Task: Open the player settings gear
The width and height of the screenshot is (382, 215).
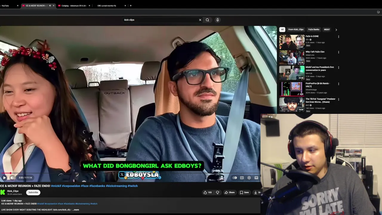Action: [x=249, y=178]
